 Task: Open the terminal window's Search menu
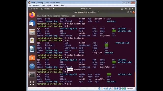pyautogui.click(x=57, y=16)
